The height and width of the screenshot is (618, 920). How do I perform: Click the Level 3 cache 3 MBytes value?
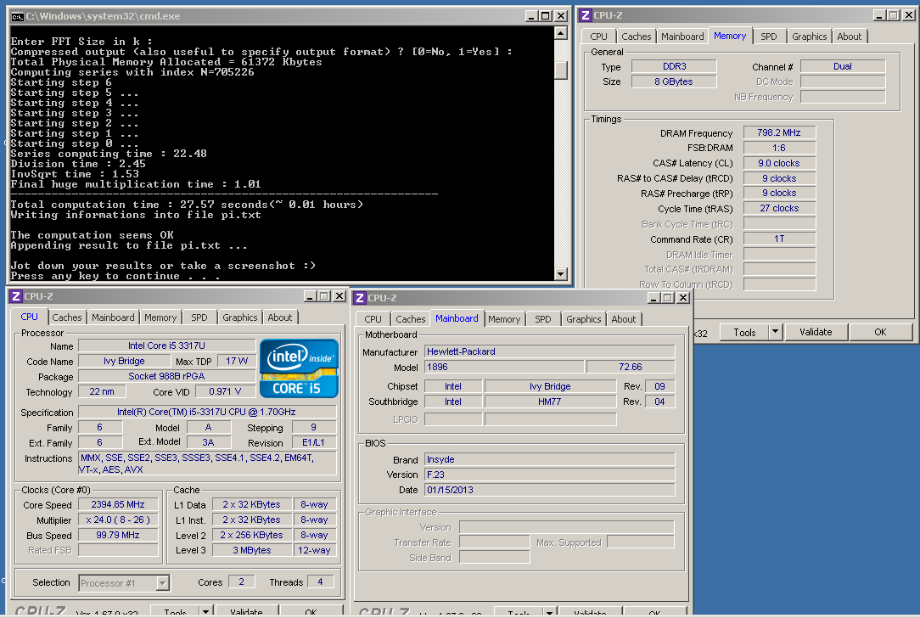point(252,550)
